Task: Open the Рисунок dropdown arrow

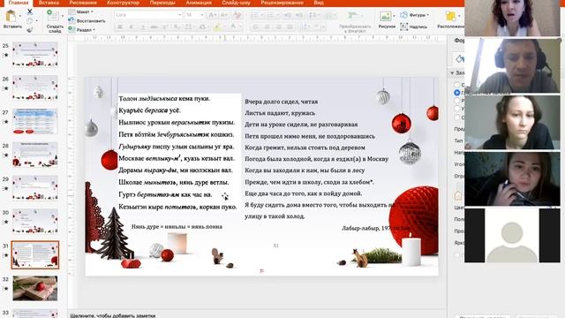Action: click(394, 16)
